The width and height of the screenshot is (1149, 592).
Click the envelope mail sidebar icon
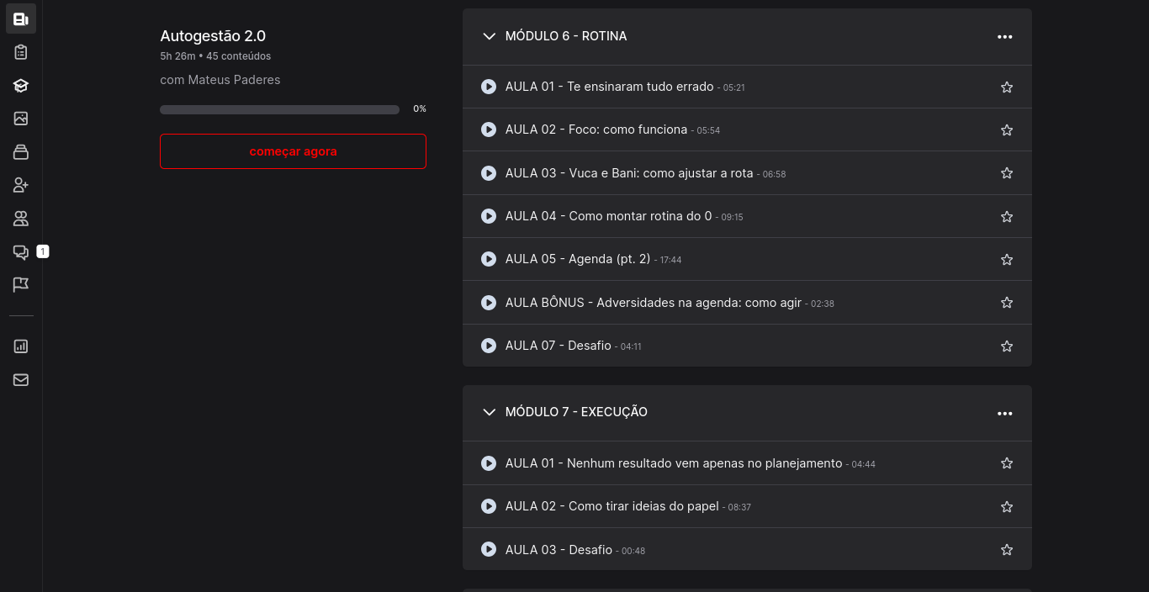pos(21,380)
